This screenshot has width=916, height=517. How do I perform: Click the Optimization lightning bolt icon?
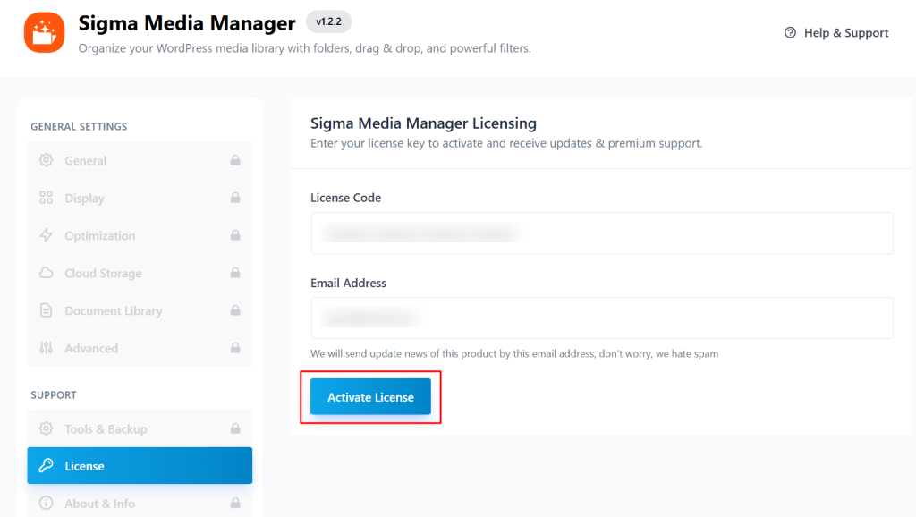click(46, 236)
